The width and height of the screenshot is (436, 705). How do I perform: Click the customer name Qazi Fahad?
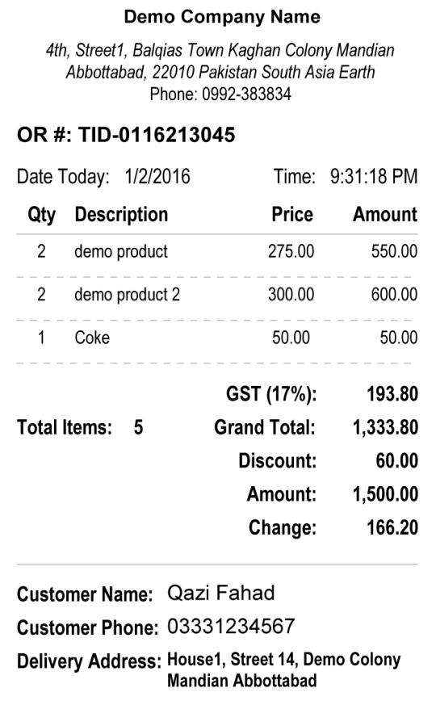(x=220, y=593)
